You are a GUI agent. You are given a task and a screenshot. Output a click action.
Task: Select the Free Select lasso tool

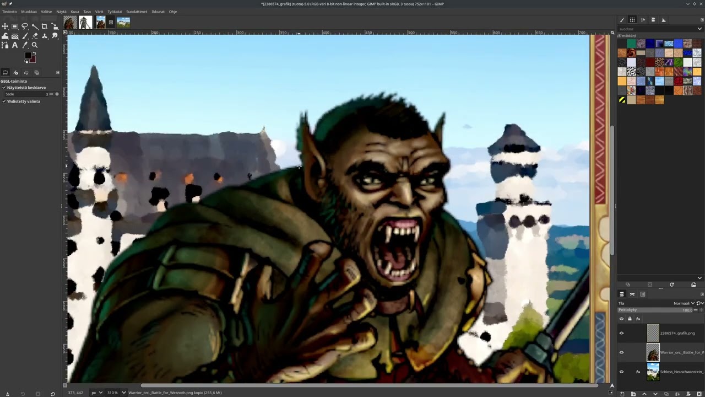point(25,26)
